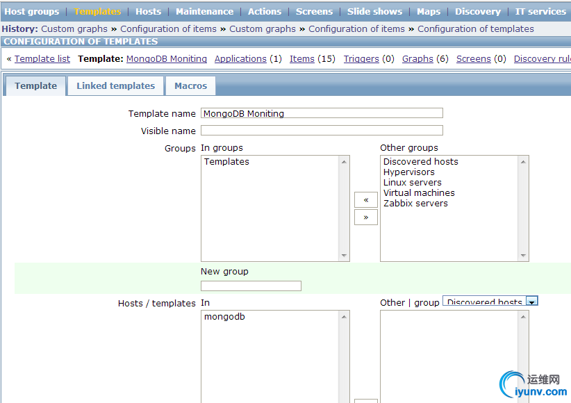Open the Screens configuration menu item

(314, 11)
